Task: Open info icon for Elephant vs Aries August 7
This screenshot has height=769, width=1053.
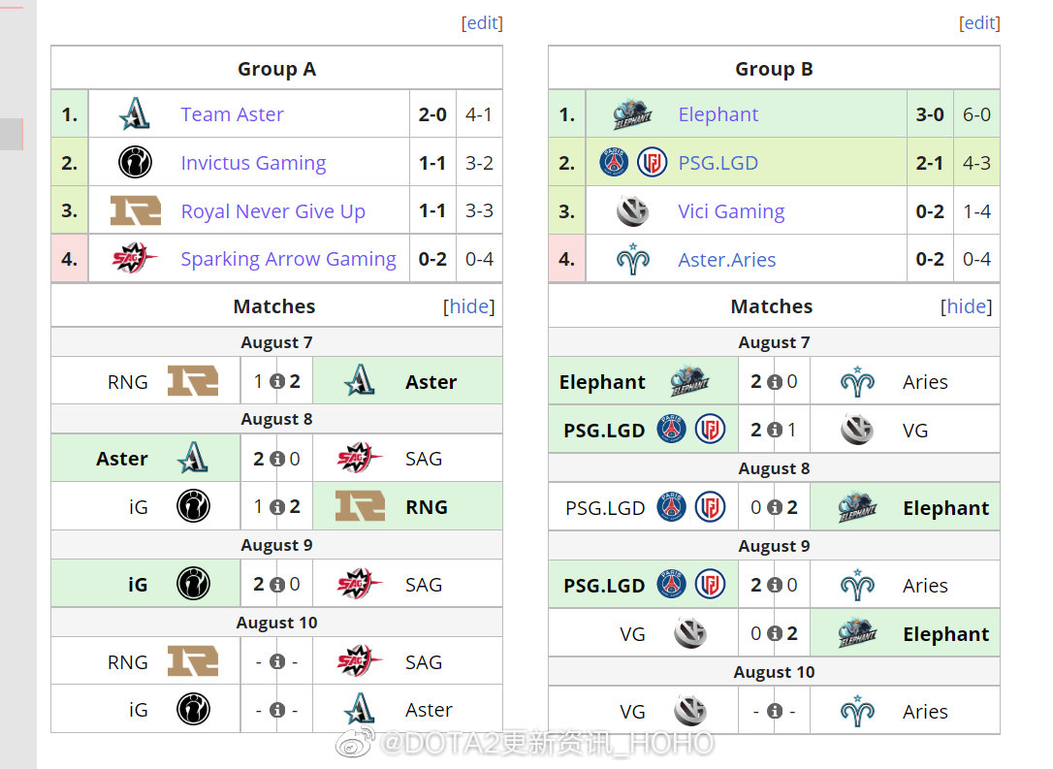Action: click(775, 382)
